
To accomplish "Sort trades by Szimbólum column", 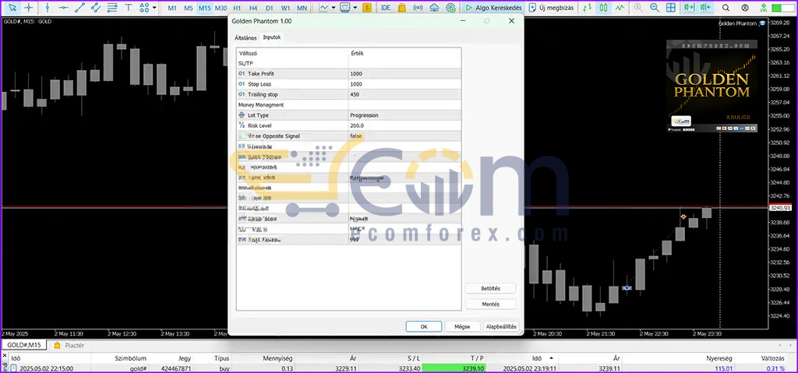I will tap(131, 358).
